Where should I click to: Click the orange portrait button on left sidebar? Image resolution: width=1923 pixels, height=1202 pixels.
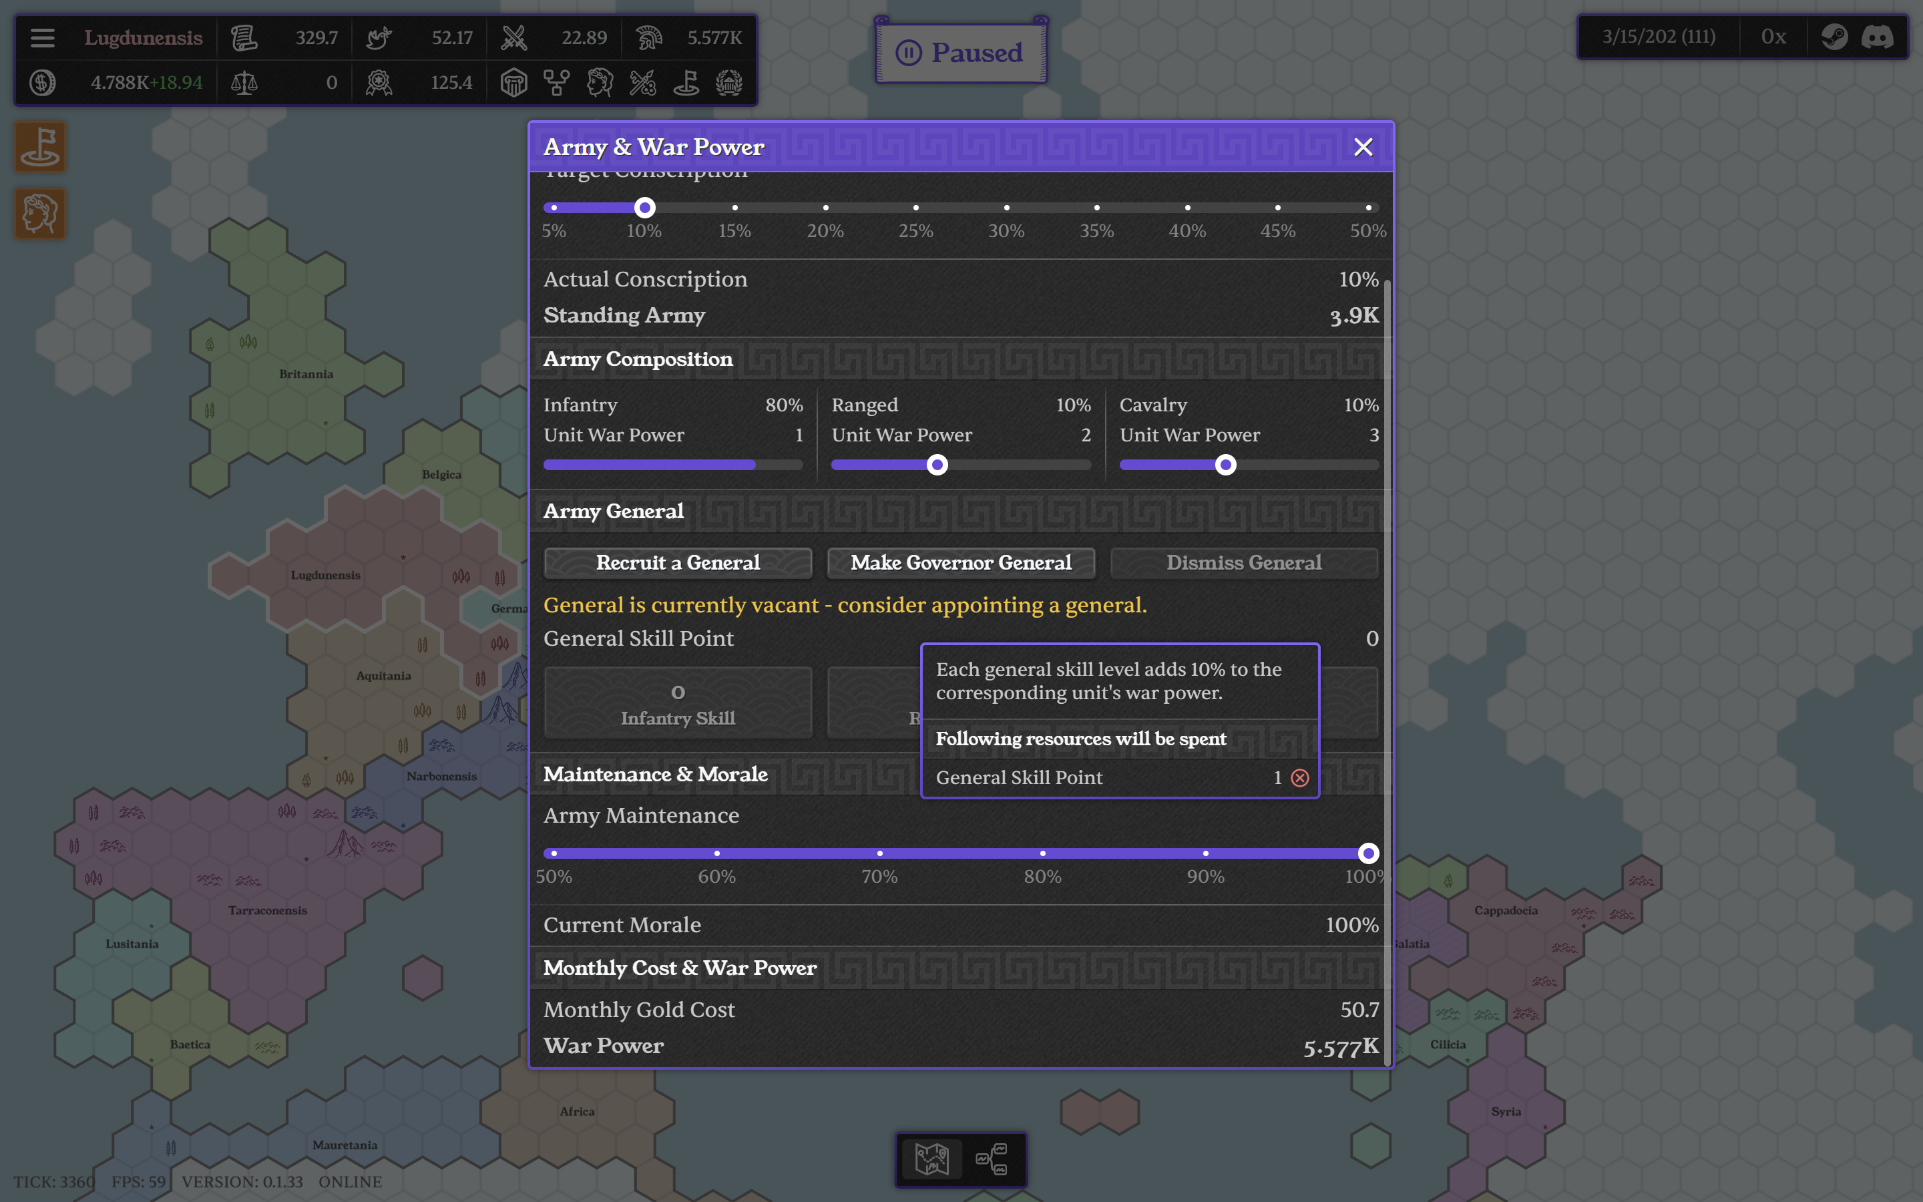[x=40, y=213]
